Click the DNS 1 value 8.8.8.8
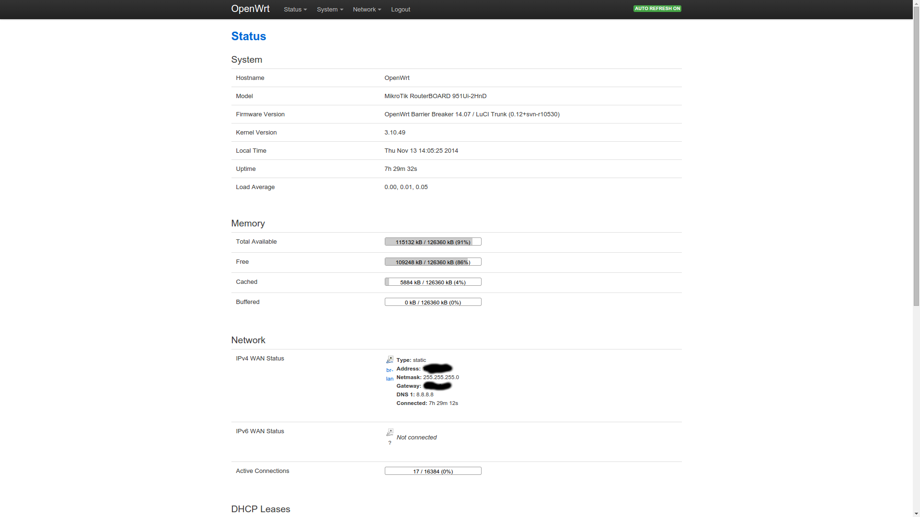The width and height of the screenshot is (920, 517). click(x=425, y=394)
